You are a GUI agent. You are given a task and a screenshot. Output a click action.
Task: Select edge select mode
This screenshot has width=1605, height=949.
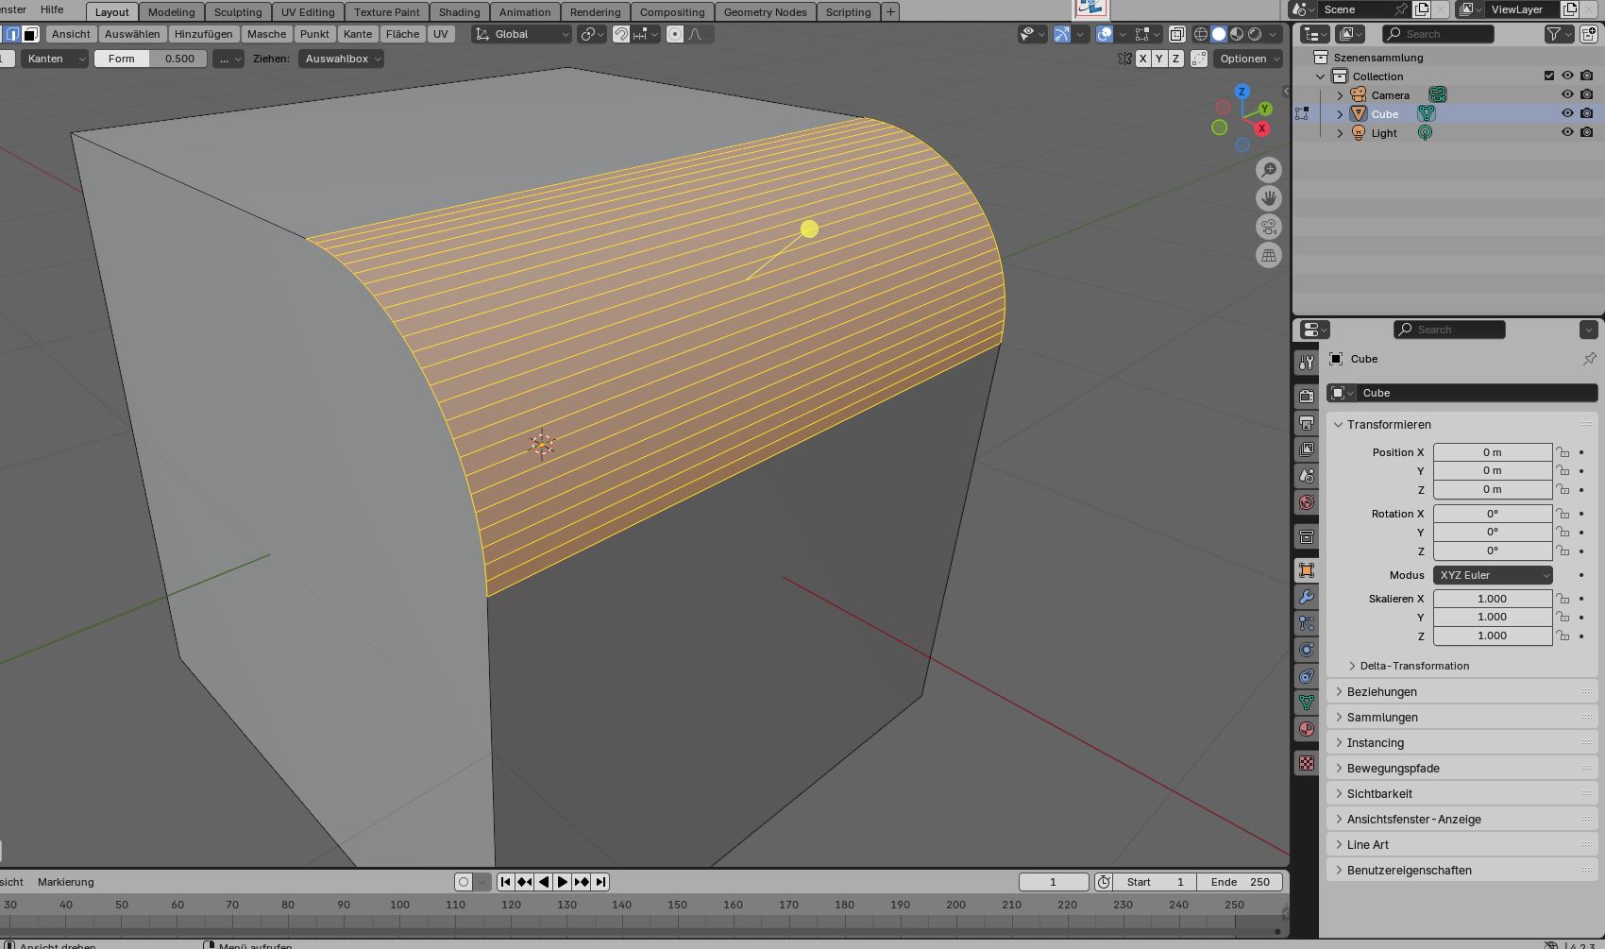pyautogui.click(x=13, y=34)
